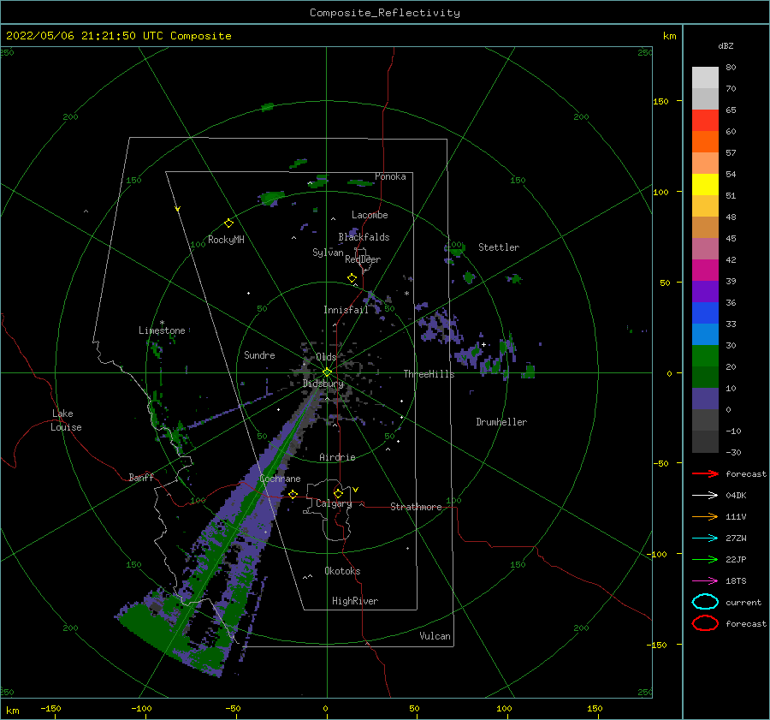770x720 pixels.
Task: Click the red swatch in dBZ scale
Action: [705, 121]
